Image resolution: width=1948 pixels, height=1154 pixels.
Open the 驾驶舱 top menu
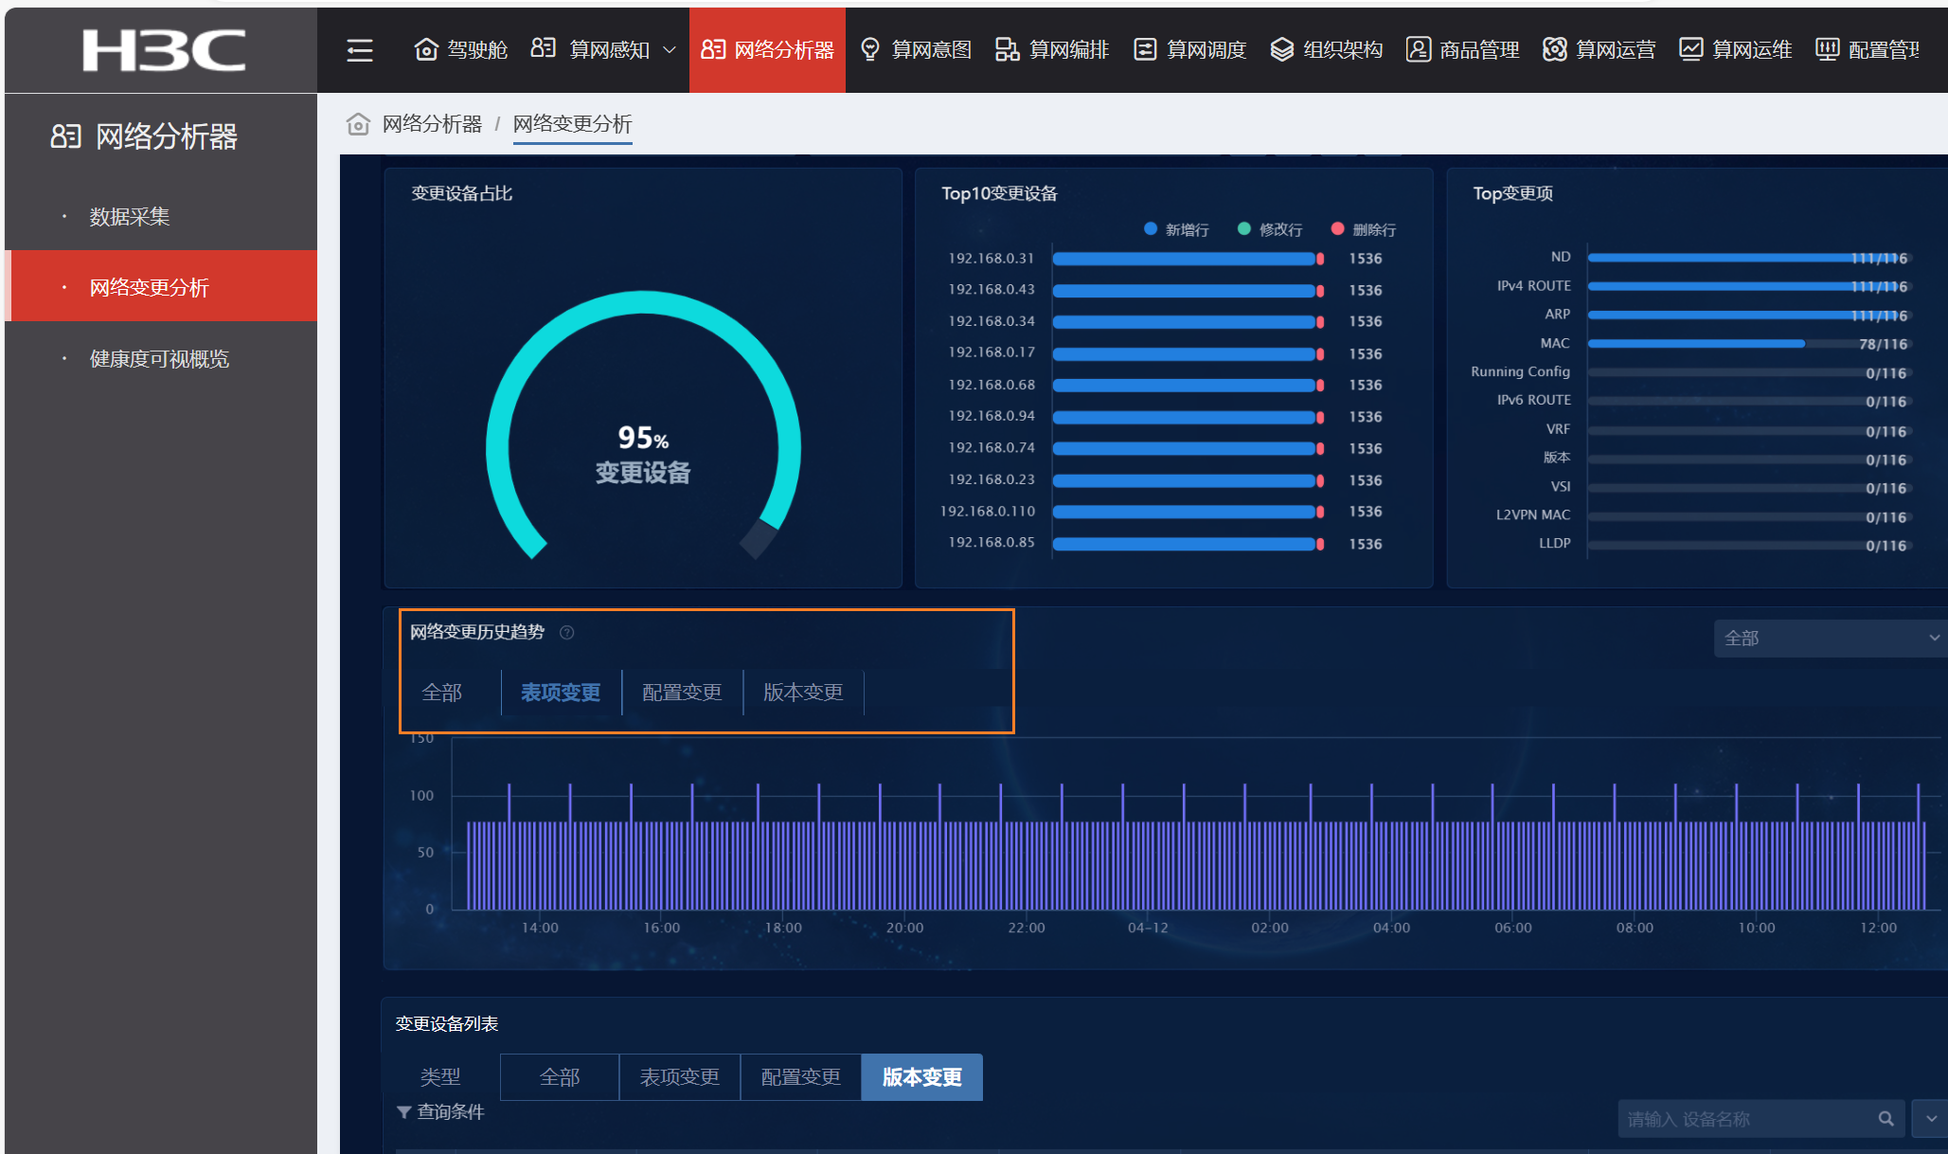(461, 49)
